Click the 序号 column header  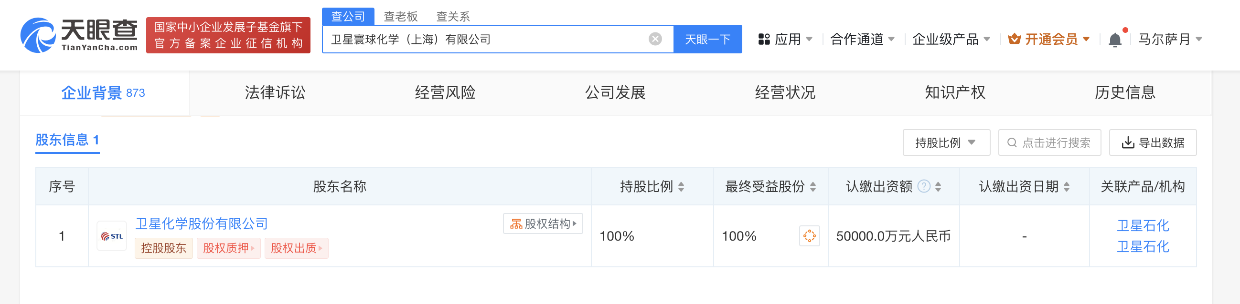pyautogui.click(x=62, y=186)
